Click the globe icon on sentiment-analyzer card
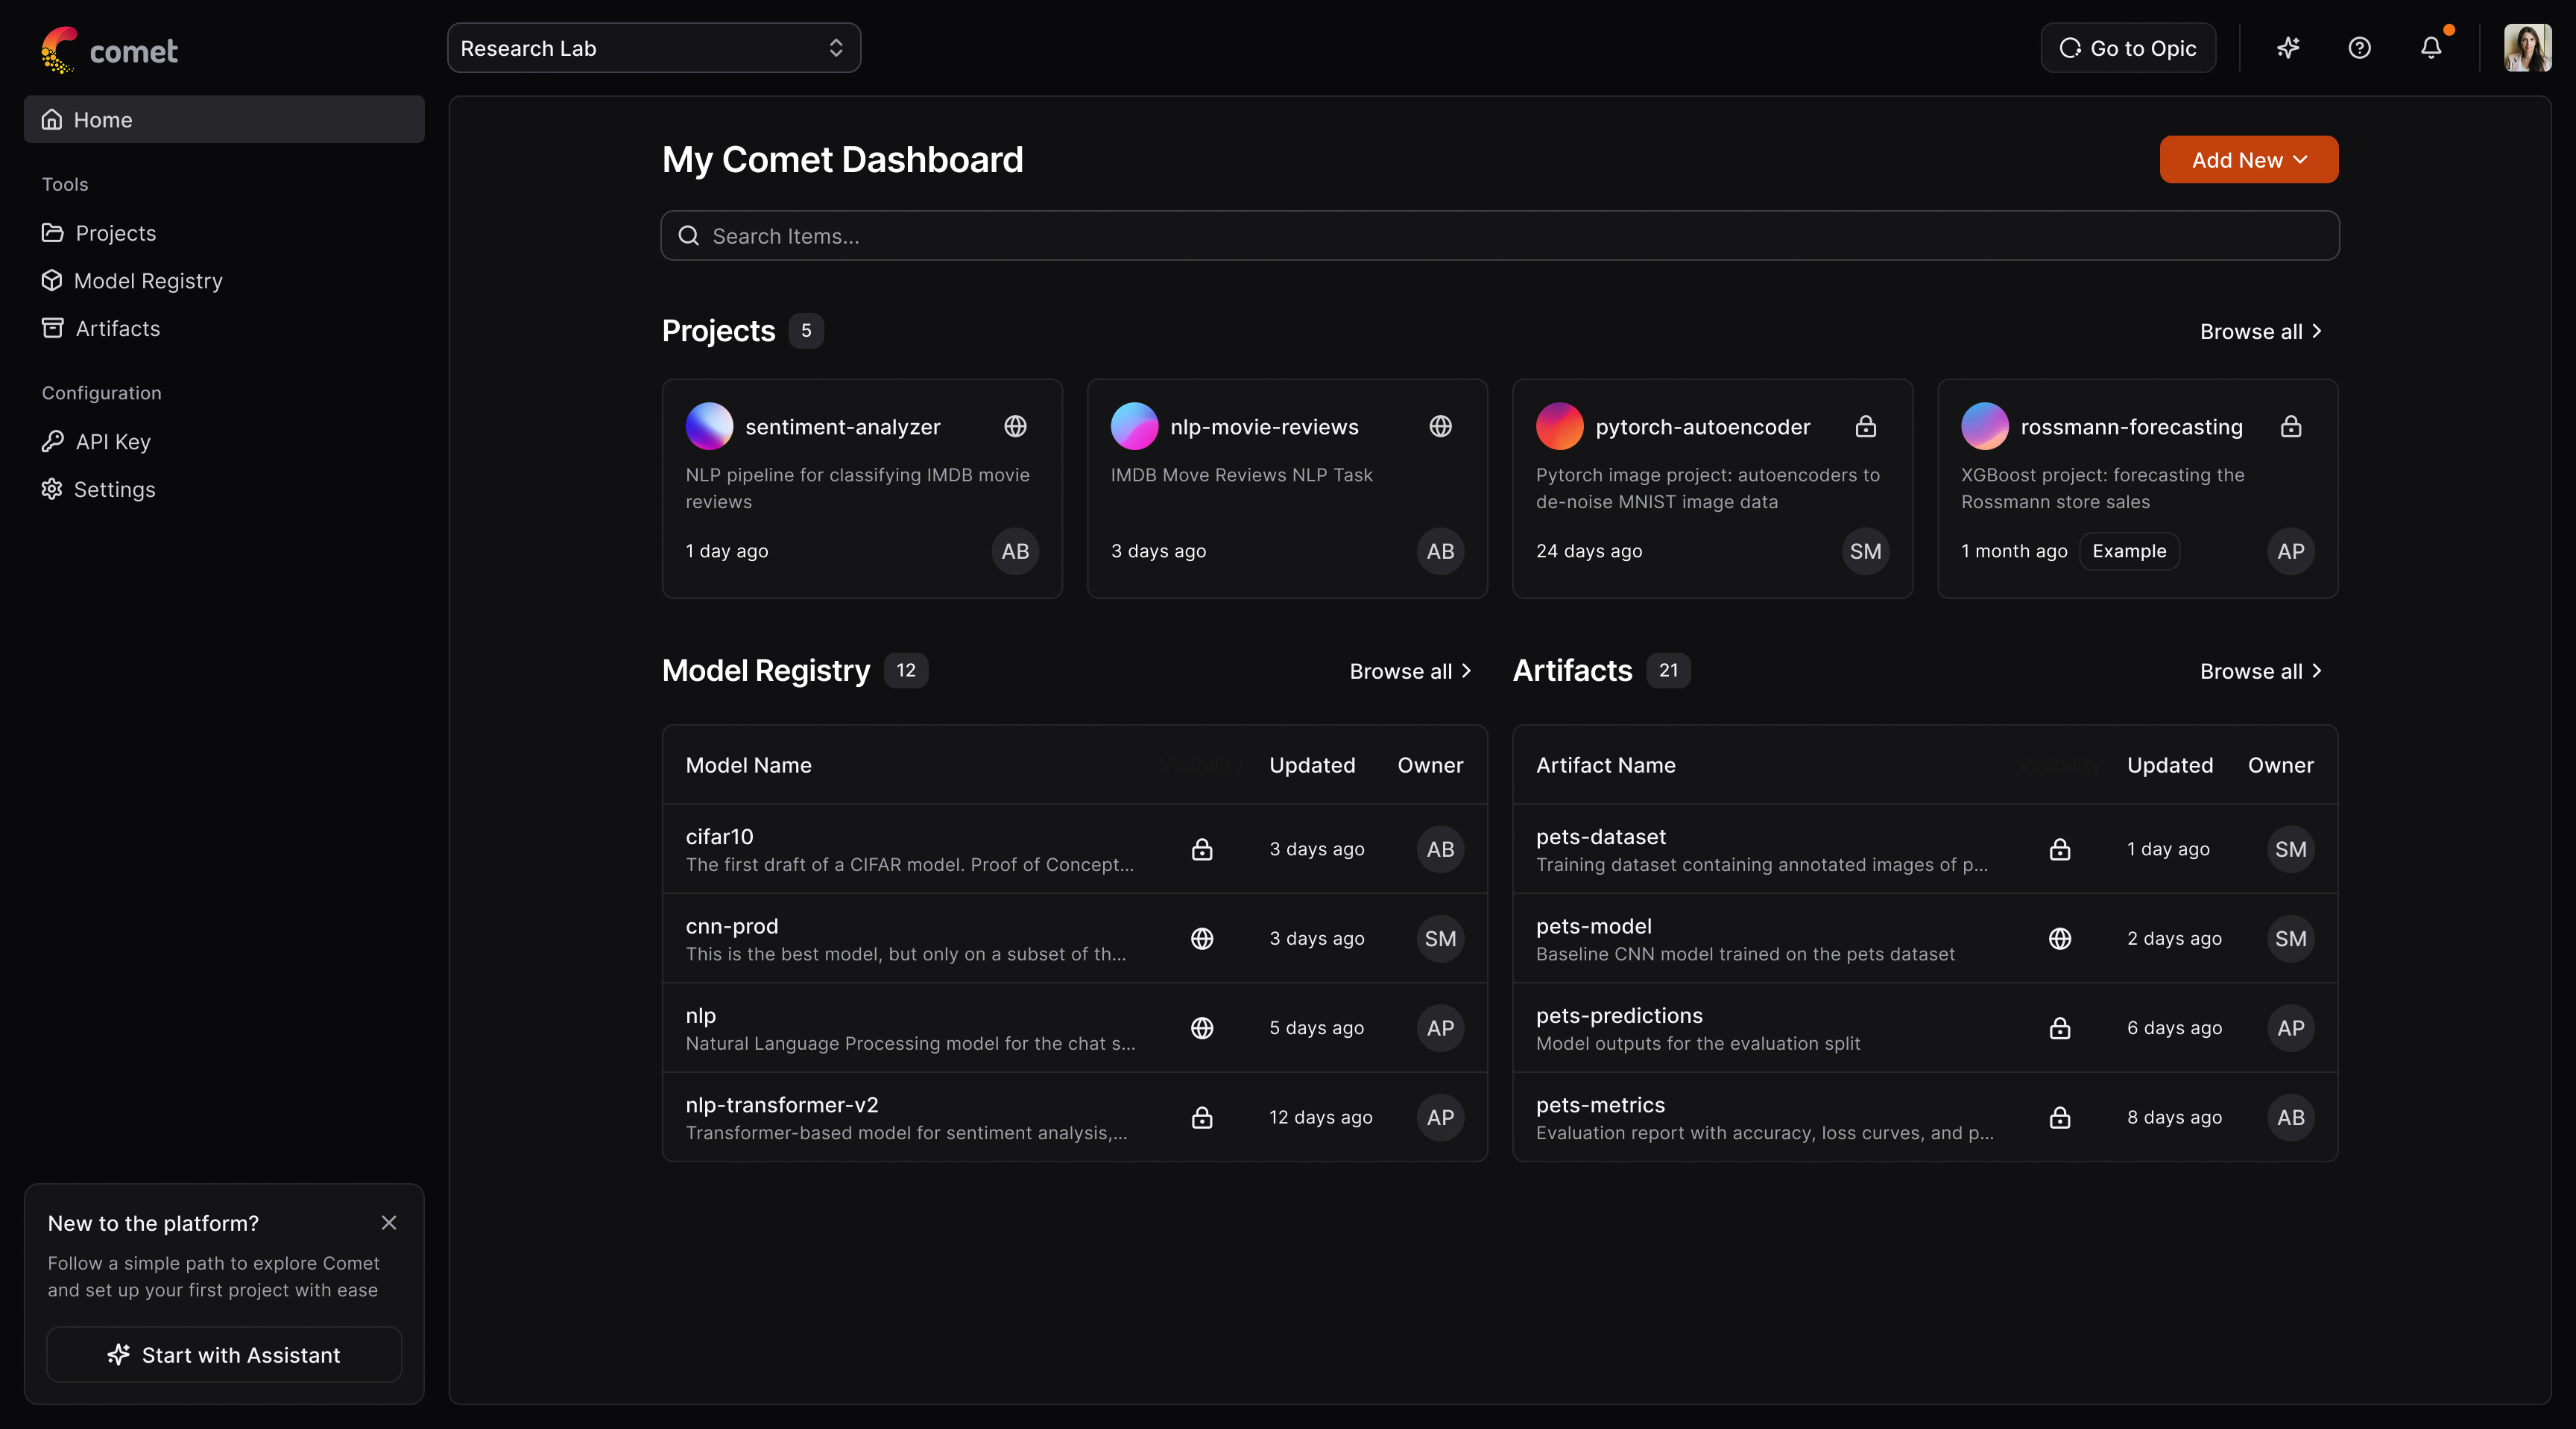 point(1015,427)
